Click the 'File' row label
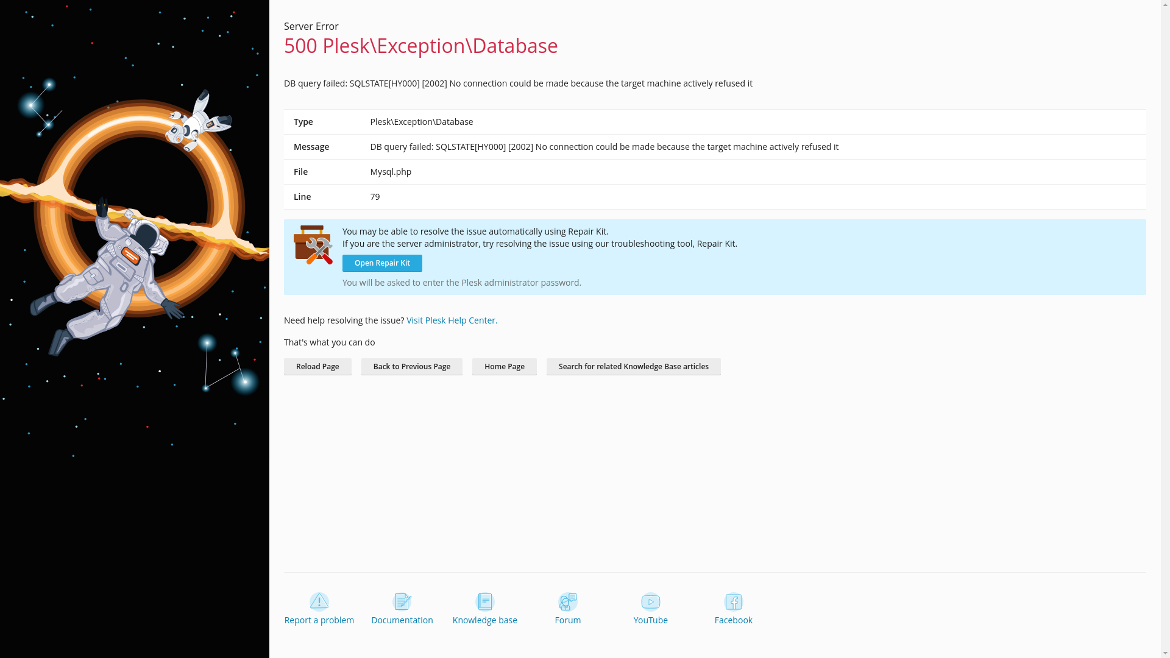The height and width of the screenshot is (658, 1170). pos(301,172)
